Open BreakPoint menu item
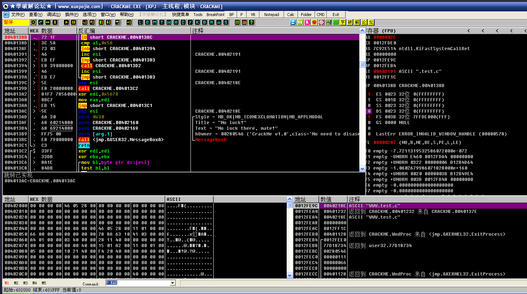Viewport: 527px width, 294px height. point(215,15)
